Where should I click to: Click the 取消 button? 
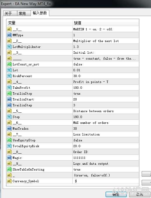point(140,194)
